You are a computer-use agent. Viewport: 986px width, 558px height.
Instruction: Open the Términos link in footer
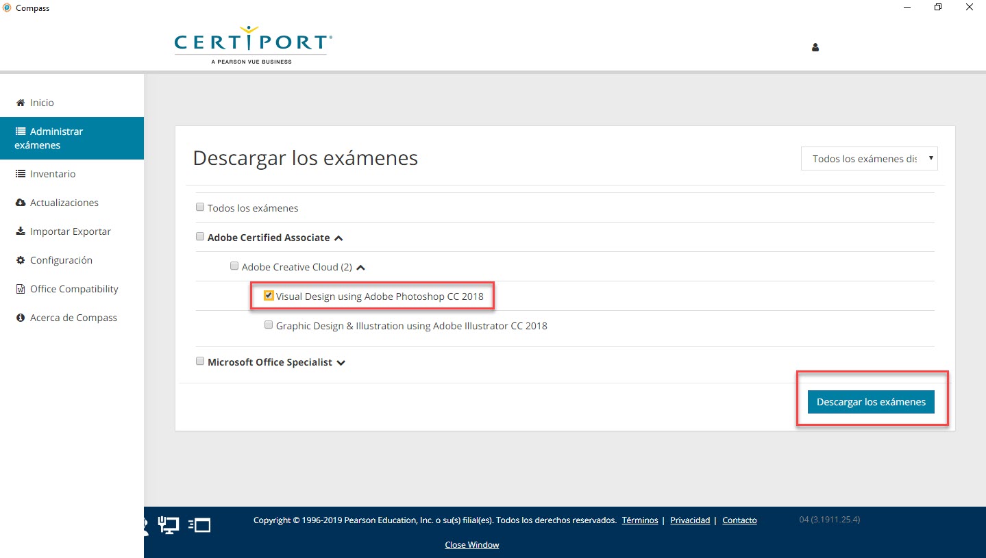pyautogui.click(x=640, y=520)
